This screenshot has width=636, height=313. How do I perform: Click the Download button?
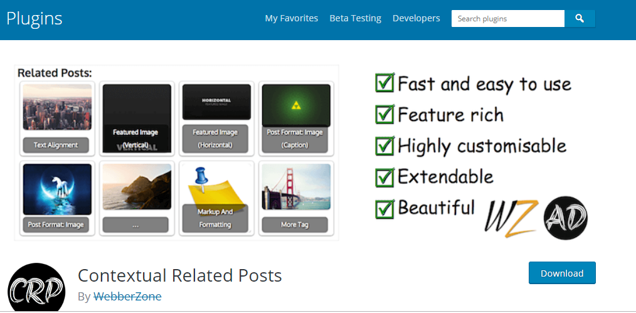562,273
